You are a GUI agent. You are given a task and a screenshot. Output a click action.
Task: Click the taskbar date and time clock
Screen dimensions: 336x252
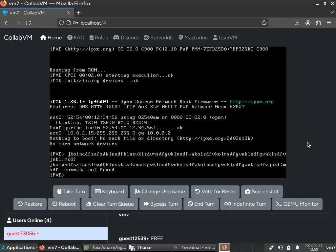tap(313, 248)
